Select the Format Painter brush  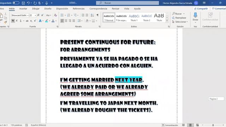6,22
